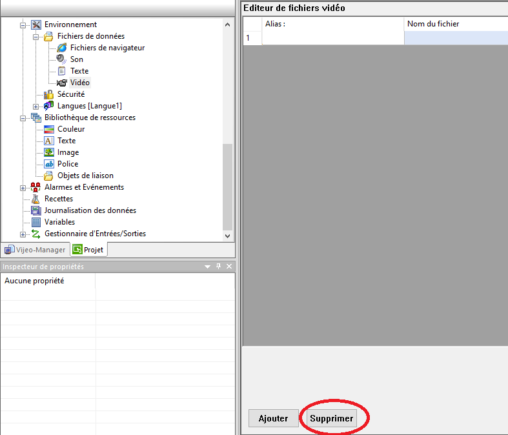Click the Variables table icon
This screenshot has height=435, width=508.
pos(36,222)
